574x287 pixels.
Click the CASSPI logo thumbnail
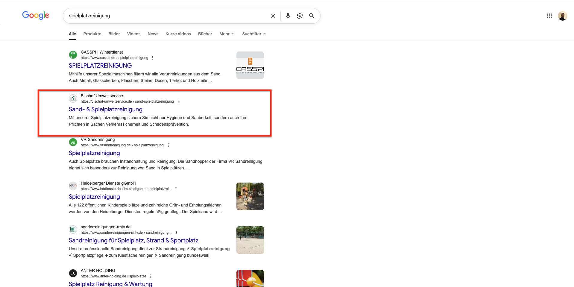click(250, 65)
